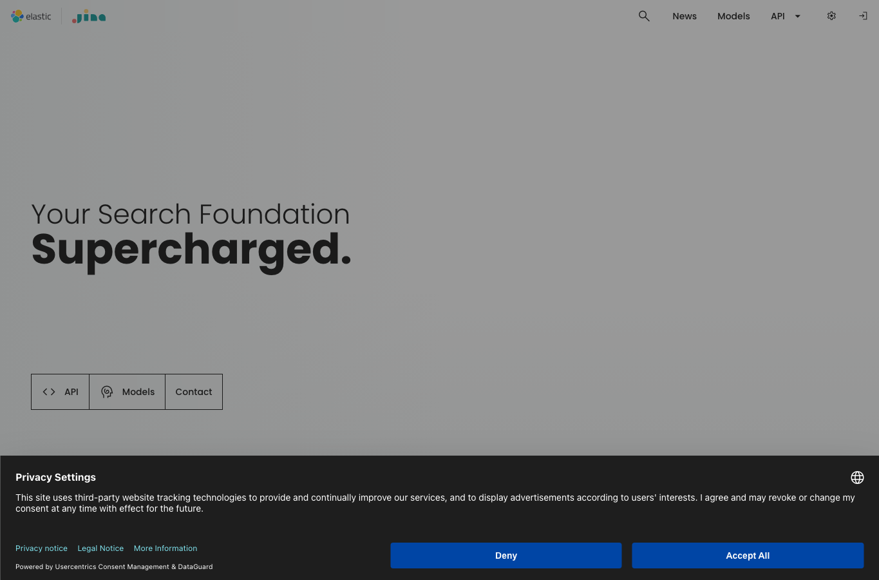Viewport: 879px width, 580px height.
Task: Click the API text on the hero button
Action: [71, 392]
